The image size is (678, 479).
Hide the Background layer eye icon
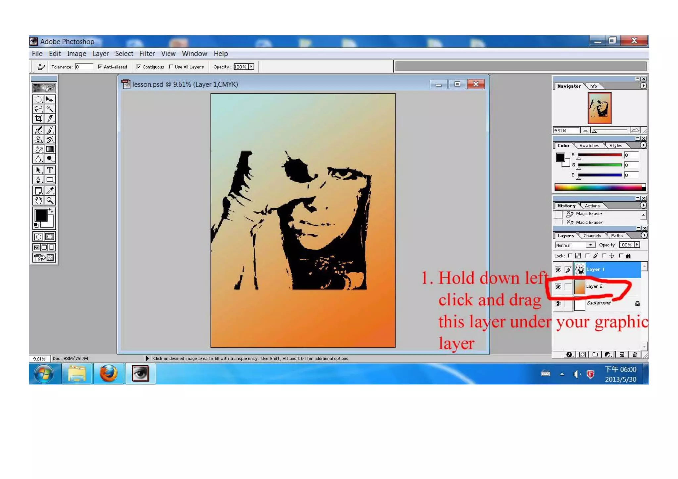pos(558,303)
